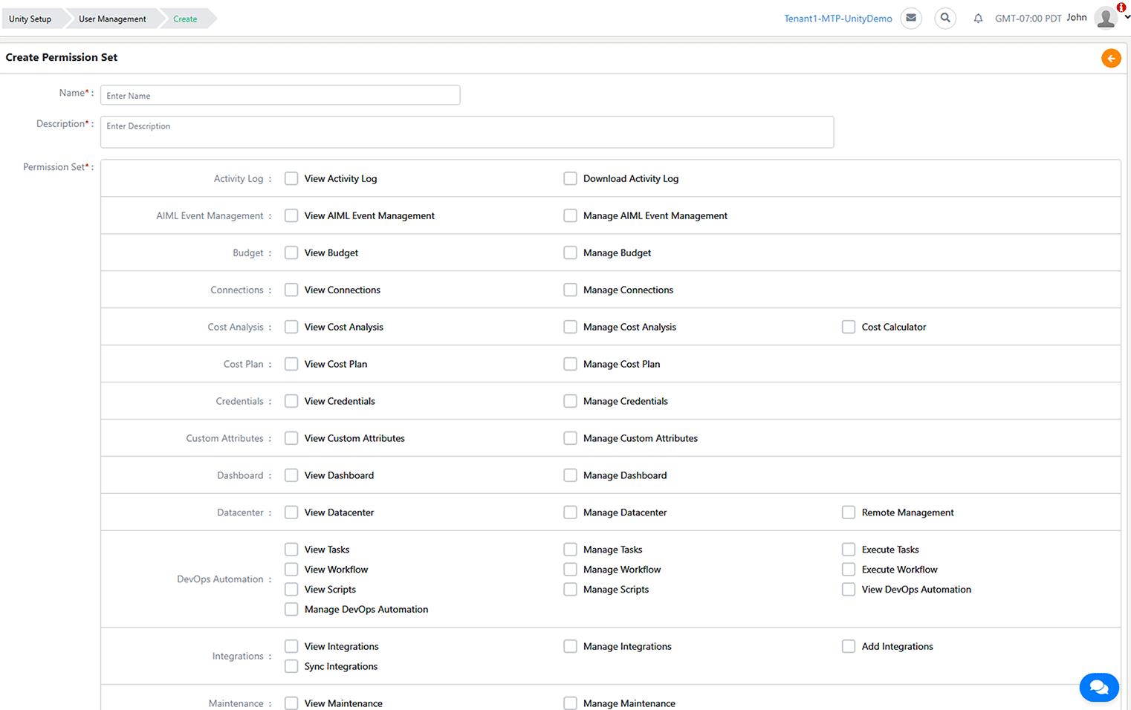Click the red alert badge on avatar

pyautogui.click(x=1121, y=7)
